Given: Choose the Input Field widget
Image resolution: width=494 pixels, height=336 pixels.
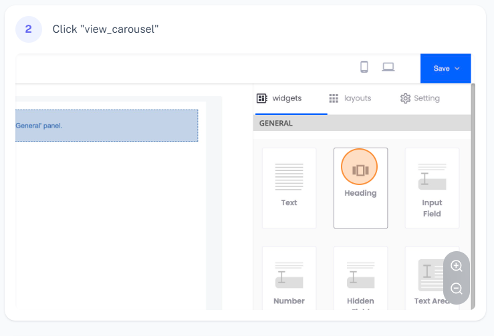Looking at the screenshot, I should point(432,188).
